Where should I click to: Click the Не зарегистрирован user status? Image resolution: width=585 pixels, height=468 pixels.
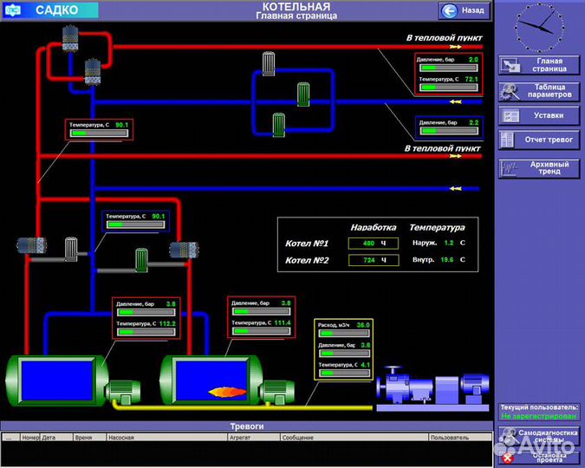[x=538, y=416]
